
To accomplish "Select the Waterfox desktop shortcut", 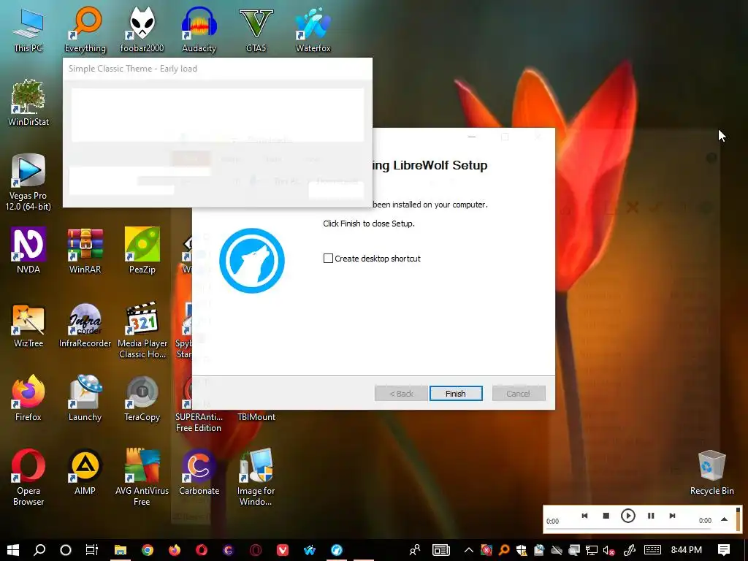I will click(x=313, y=29).
